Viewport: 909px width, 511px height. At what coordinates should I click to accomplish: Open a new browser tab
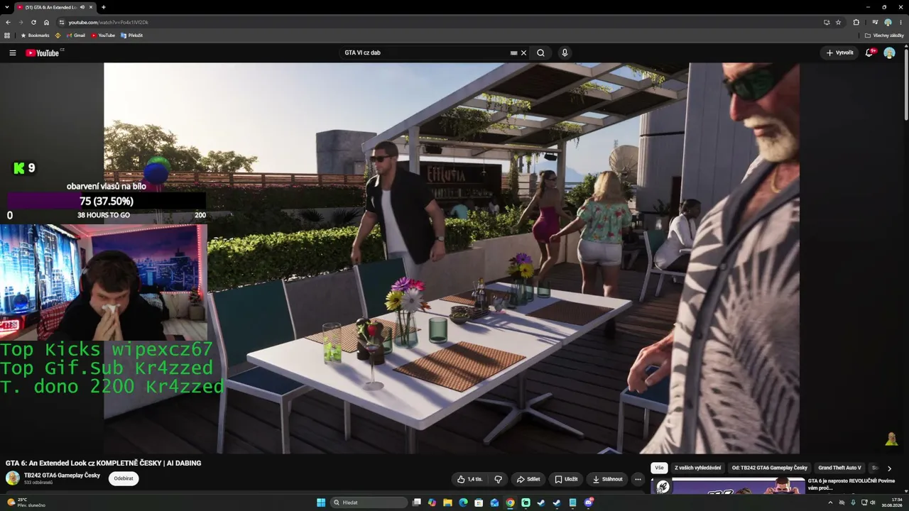tap(104, 7)
